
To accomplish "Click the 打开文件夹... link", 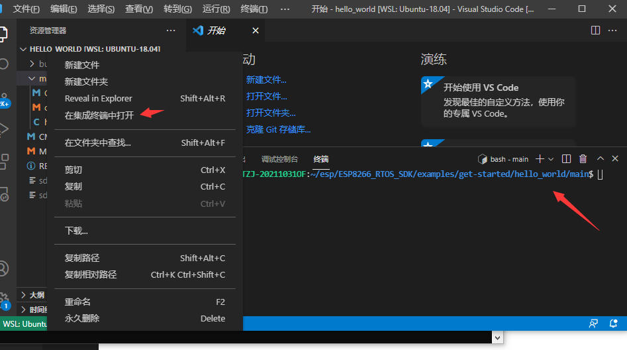I will pyautogui.click(x=271, y=113).
